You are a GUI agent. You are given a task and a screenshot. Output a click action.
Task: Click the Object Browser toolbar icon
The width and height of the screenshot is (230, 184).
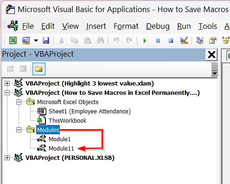coord(226,40)
